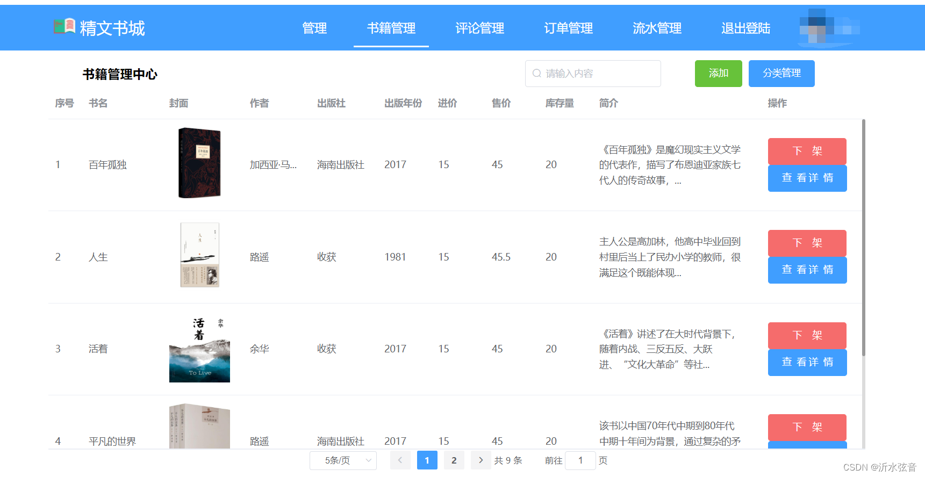The height and width of the screenshot is (477, 925).
Task: Go to page 2
Action: [454, 460]
